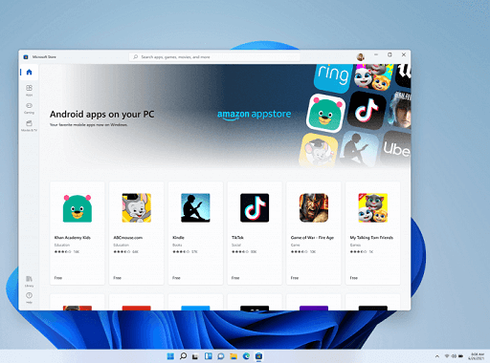Image resolution: width=490 pixels, height=363 pixels.
Task: Click the Uber tile in the banner
Action: coord(396,149)
